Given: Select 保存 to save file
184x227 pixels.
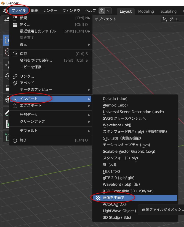Looking at the screenshot, I should click(51, 54).
